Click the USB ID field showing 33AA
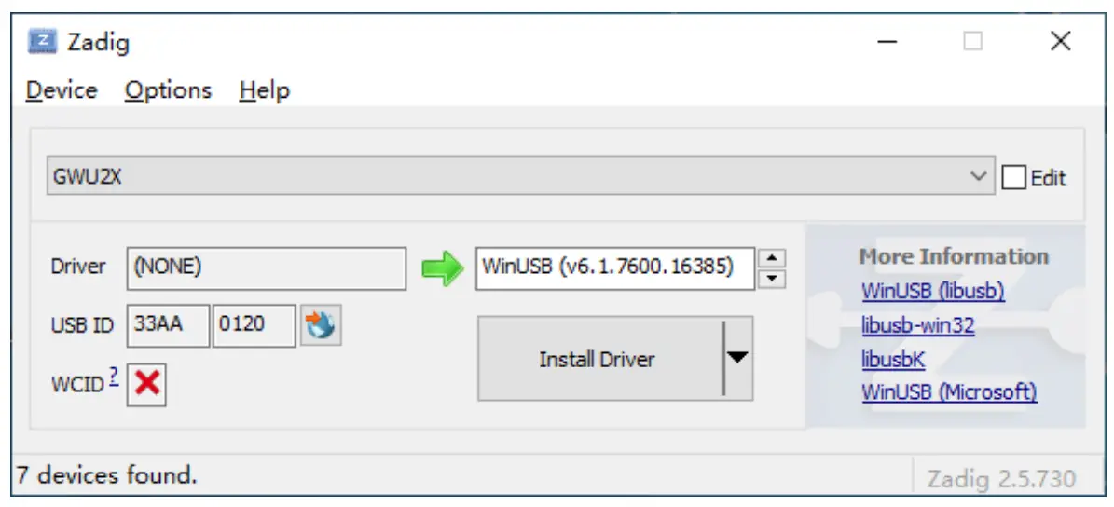 [169, 326]
